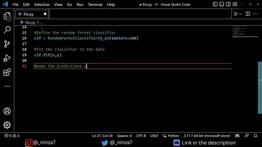
Task: Show additional views ellipsis in activity bar
Action: pos(7,86)
